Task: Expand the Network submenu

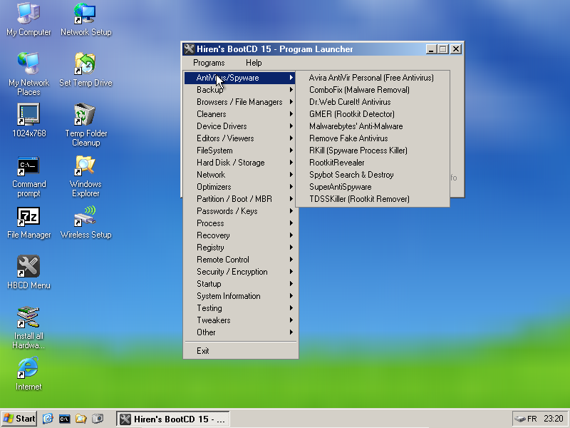Action: 240,175
